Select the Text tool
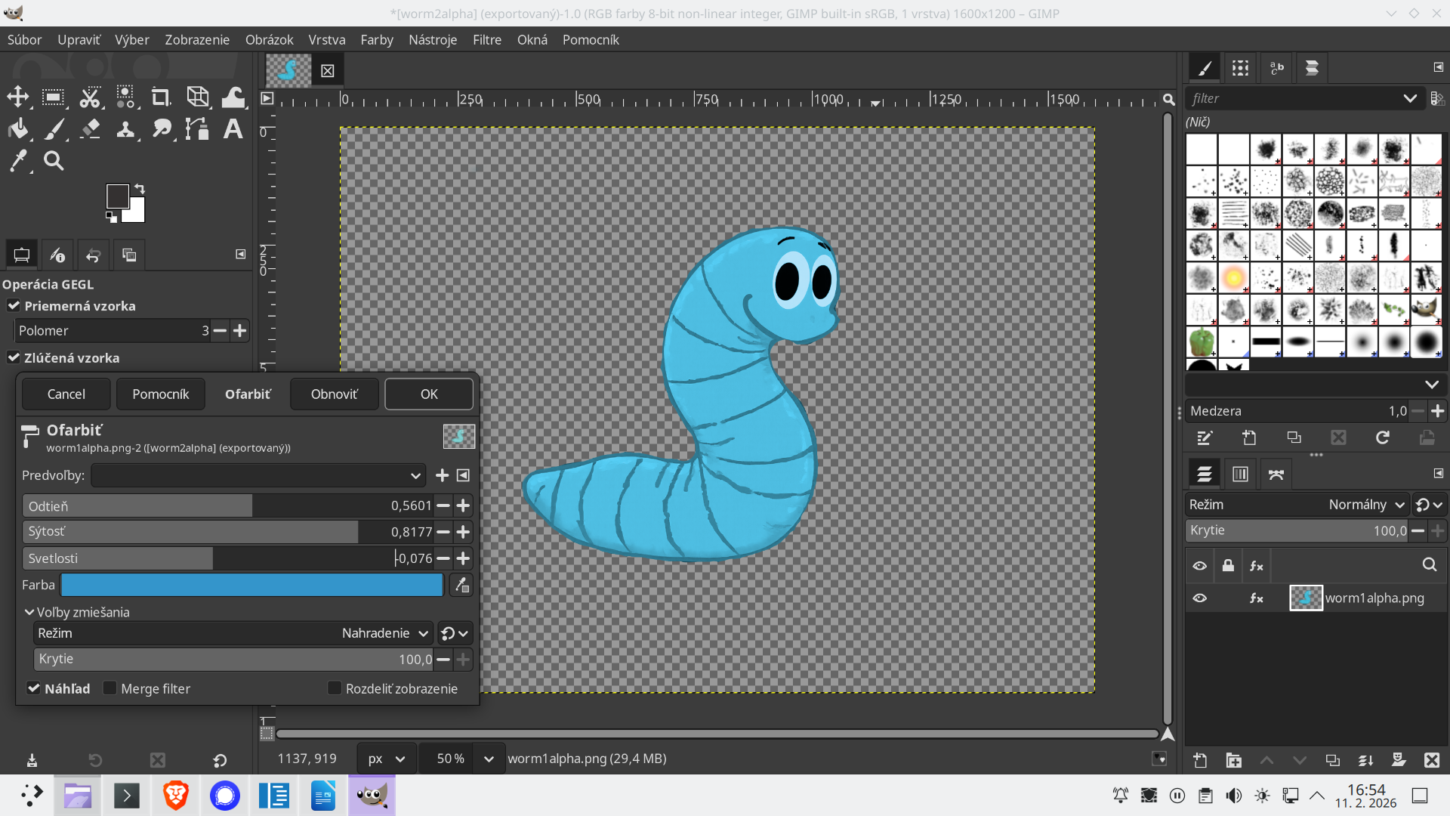The width and height of the screenshot is (1450, 816). click(232, 128)
